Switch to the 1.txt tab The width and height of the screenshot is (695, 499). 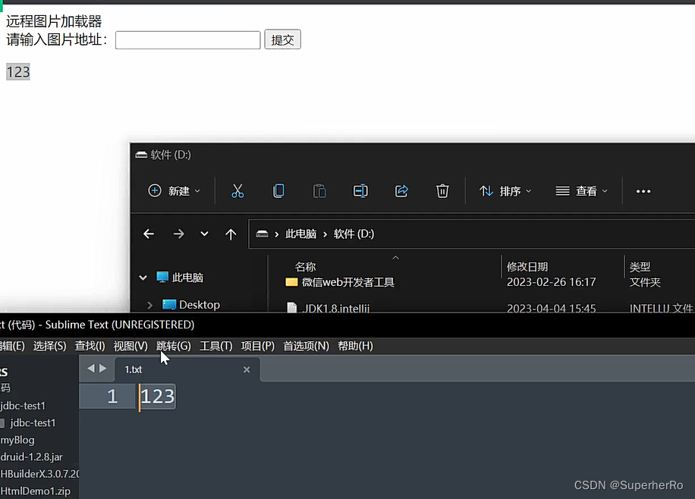pos(134,369)
